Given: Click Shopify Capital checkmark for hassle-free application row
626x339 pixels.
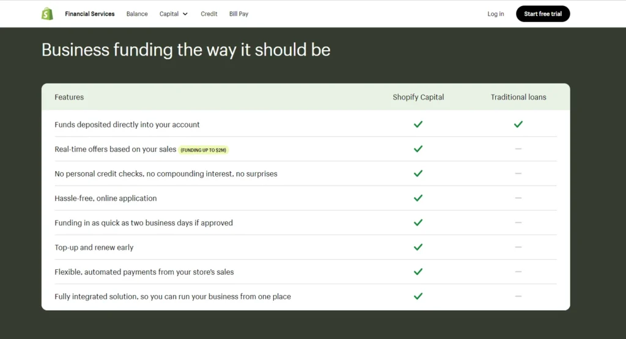Looking at the screenshot, I should coord(418,198).
